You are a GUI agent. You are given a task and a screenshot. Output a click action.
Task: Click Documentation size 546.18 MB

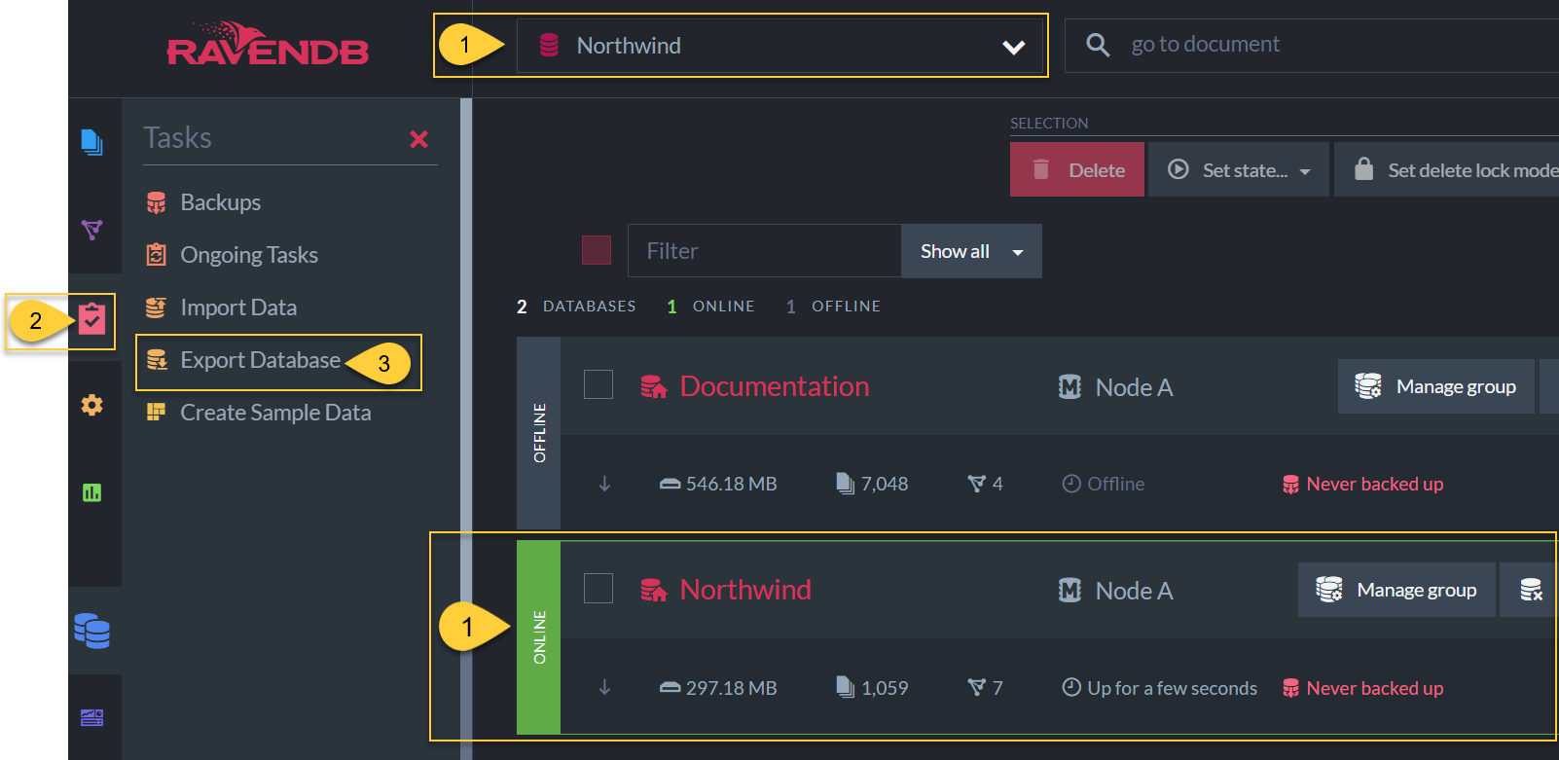click(718, 484)
